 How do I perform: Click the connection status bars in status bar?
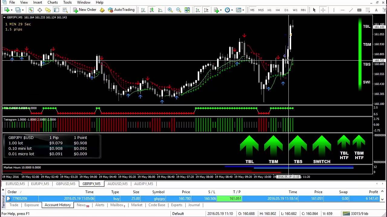[x=346, y=214]
